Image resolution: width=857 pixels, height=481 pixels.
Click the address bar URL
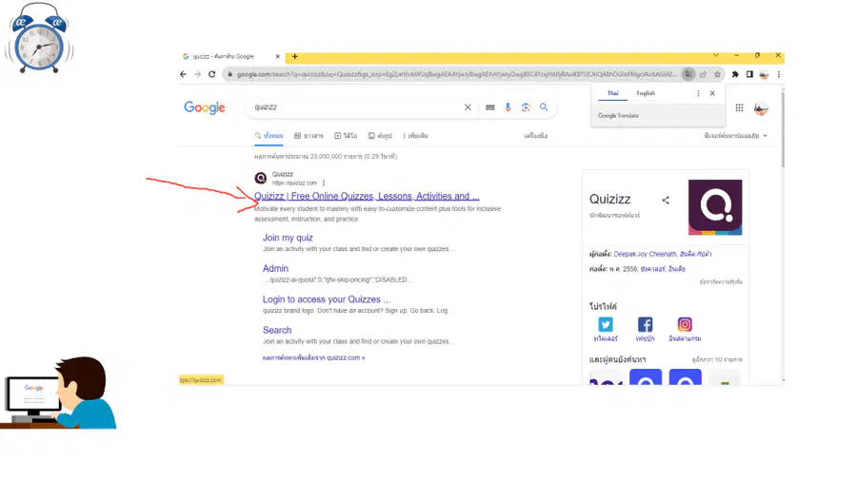tap(456, 74)
